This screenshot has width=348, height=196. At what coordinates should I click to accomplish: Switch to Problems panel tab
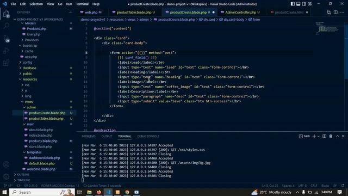coord(89,136)
